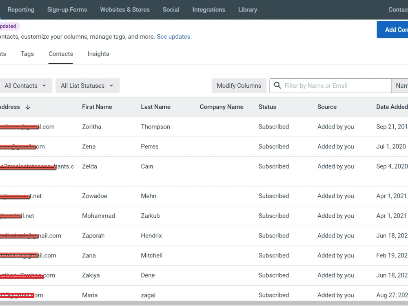This screenshot has width=408, height=306.
Task: Click the horizontal scrollbar at bottom
Action: 204,304
